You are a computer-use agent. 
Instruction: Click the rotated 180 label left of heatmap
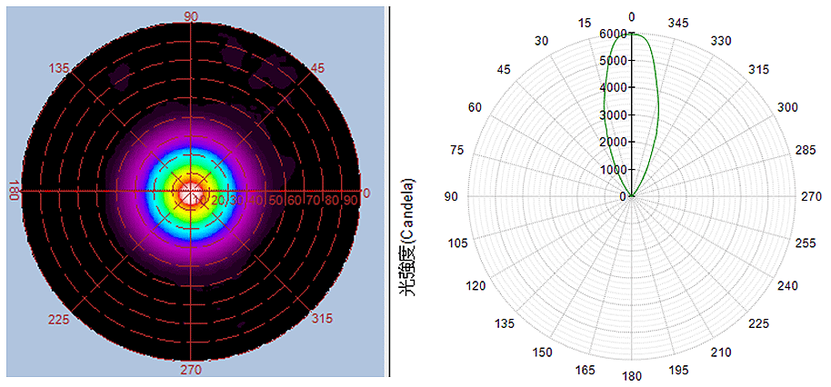[x=14, y=192]
